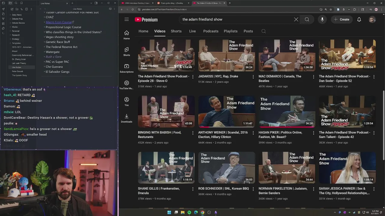Open The Epstein Story note
Screen dimensions: 385x216
[x=20, y=75]
